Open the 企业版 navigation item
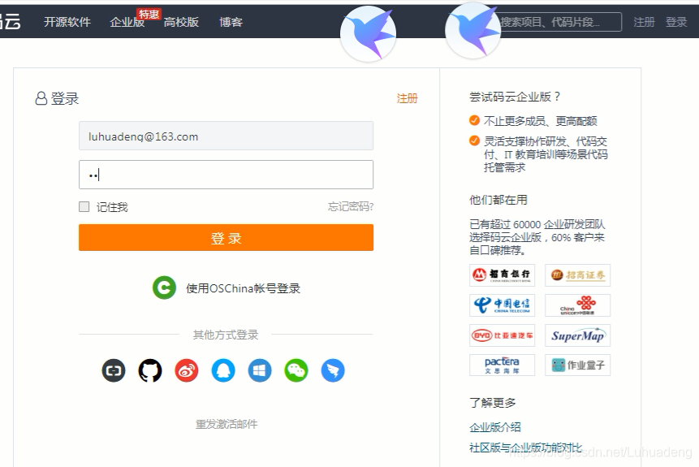This screenshot has height=467, width=699. (x=127, y=22)
